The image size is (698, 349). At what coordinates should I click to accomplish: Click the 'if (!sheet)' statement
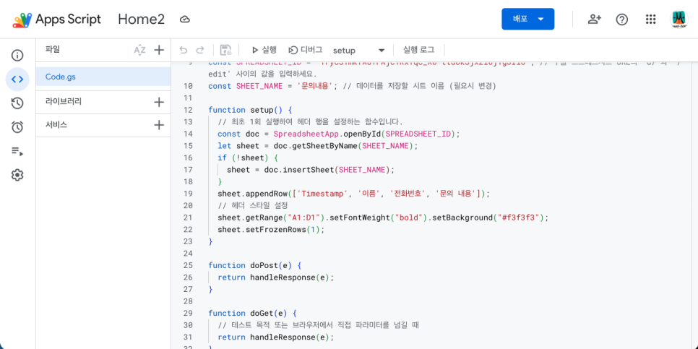248,158
